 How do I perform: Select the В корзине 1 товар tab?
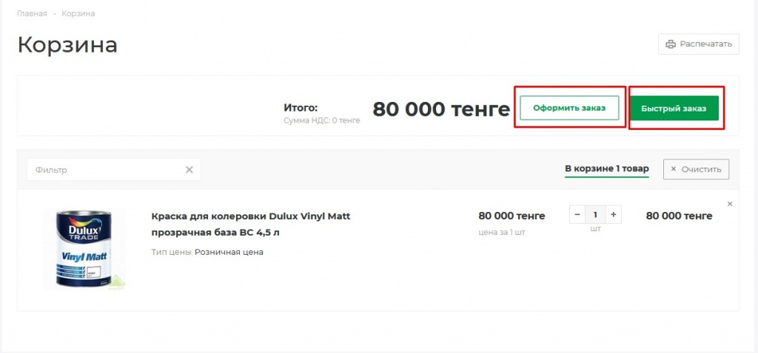[606, 169]
